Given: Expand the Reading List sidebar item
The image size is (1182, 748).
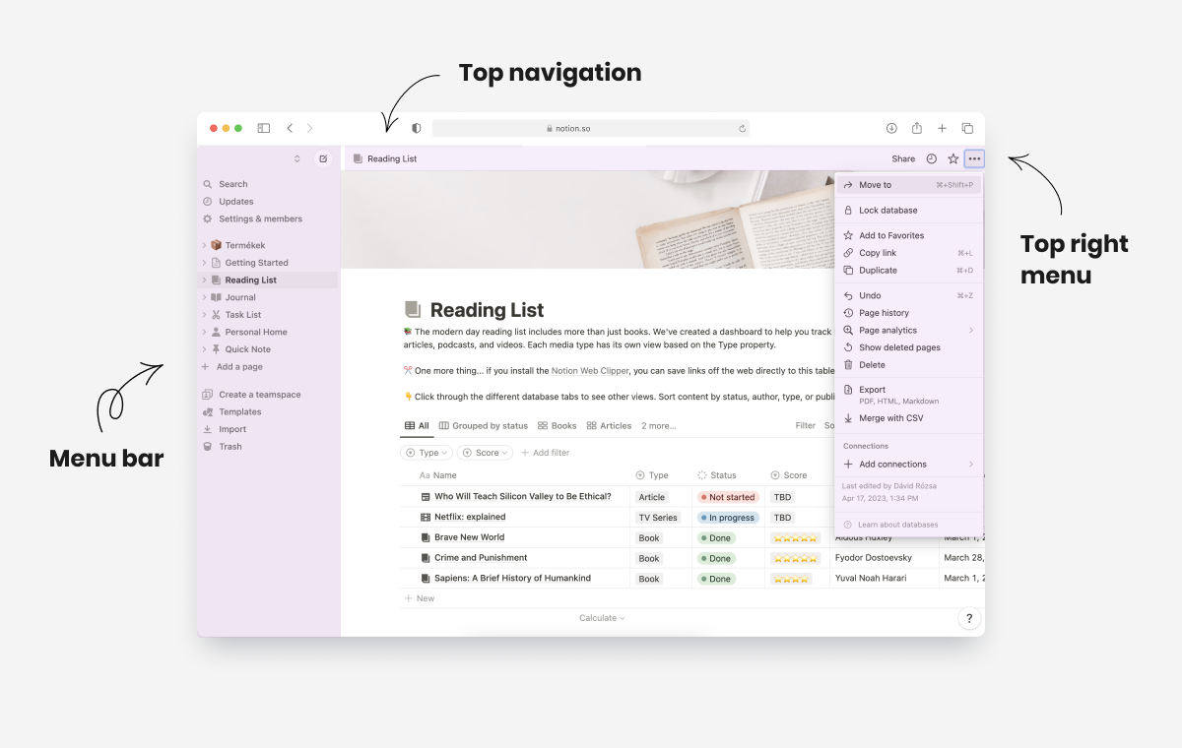Looking at the screenshot, I should click(x=205, y=280).
